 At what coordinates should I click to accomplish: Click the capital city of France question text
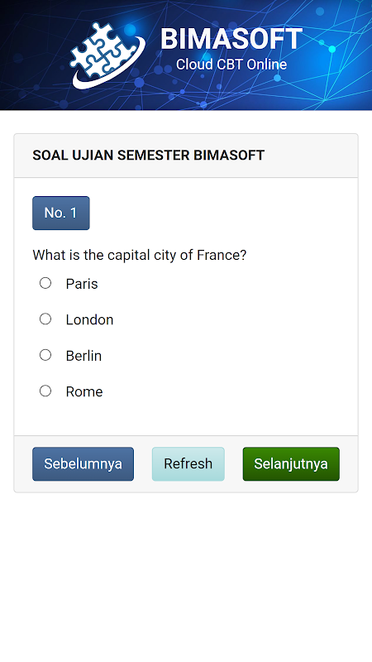coord(140,255)
